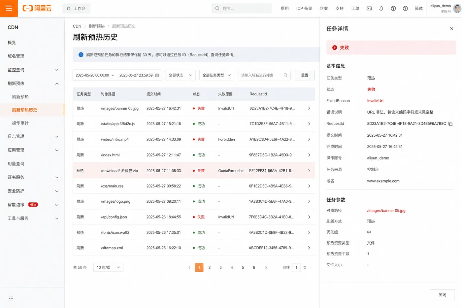462x308 pixels.
Task: Click the 重置 reset button
Action: pyautogui.click(x=305, y=75)
